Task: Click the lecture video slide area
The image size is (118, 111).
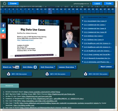Action: pyautogui.click(x=34, y=38)
